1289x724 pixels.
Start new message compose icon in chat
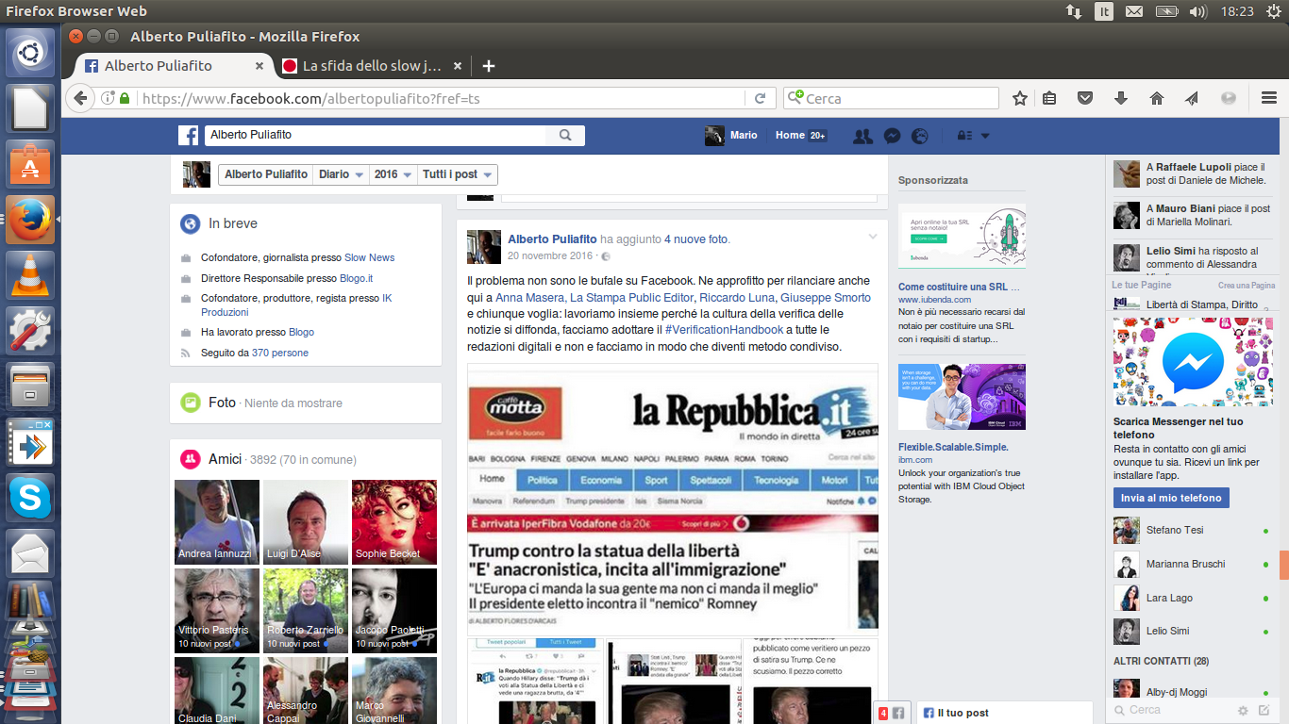point(1265,711)
